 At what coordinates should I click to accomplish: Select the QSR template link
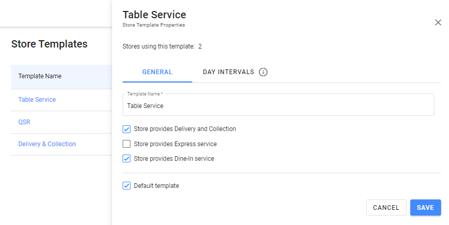pos(24,122)
